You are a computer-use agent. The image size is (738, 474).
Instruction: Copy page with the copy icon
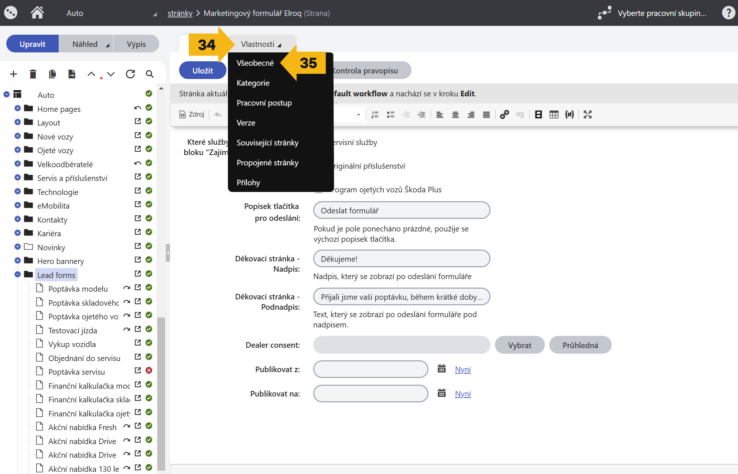[52, 74]
